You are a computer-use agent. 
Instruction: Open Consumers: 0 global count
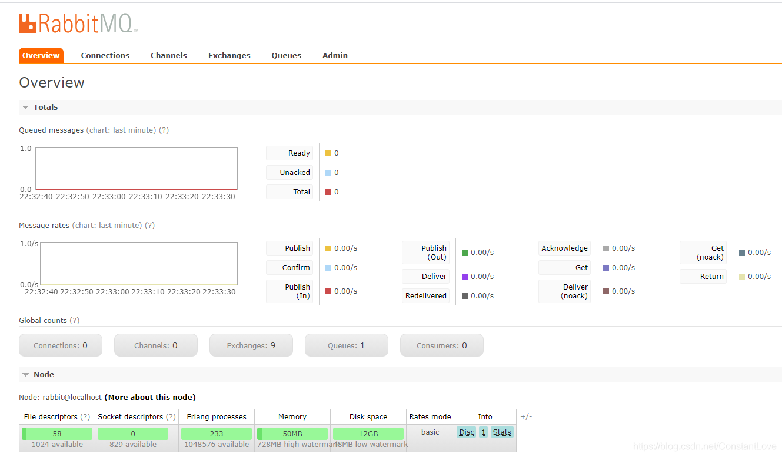(442, 345)
